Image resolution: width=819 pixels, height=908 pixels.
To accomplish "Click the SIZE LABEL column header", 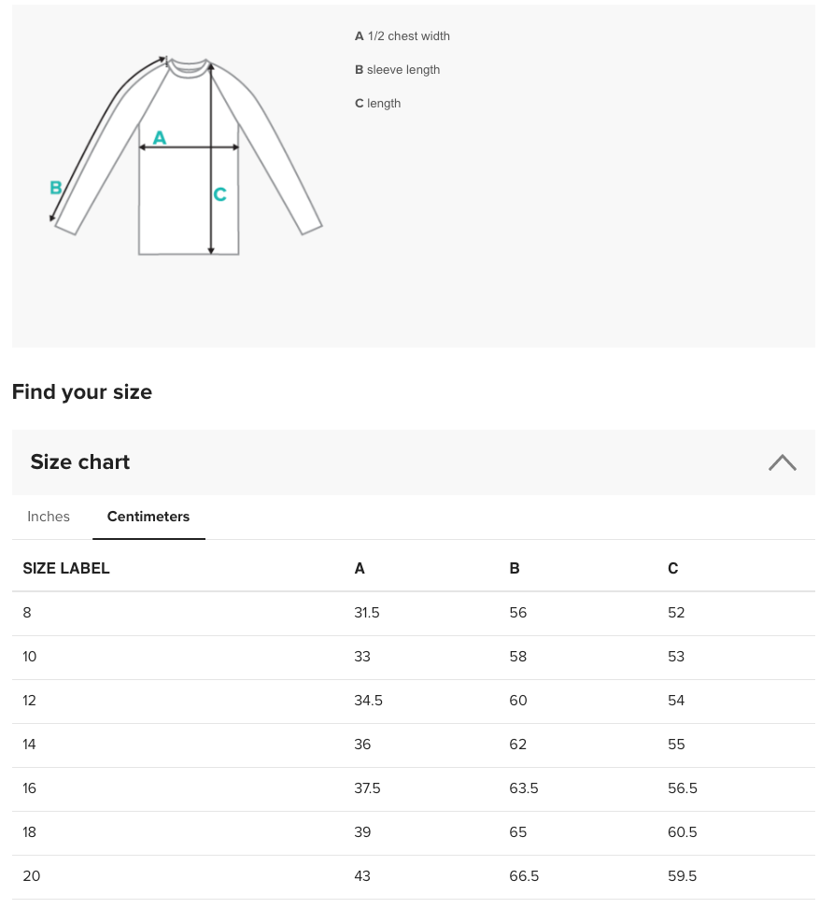I will point(66,568).
